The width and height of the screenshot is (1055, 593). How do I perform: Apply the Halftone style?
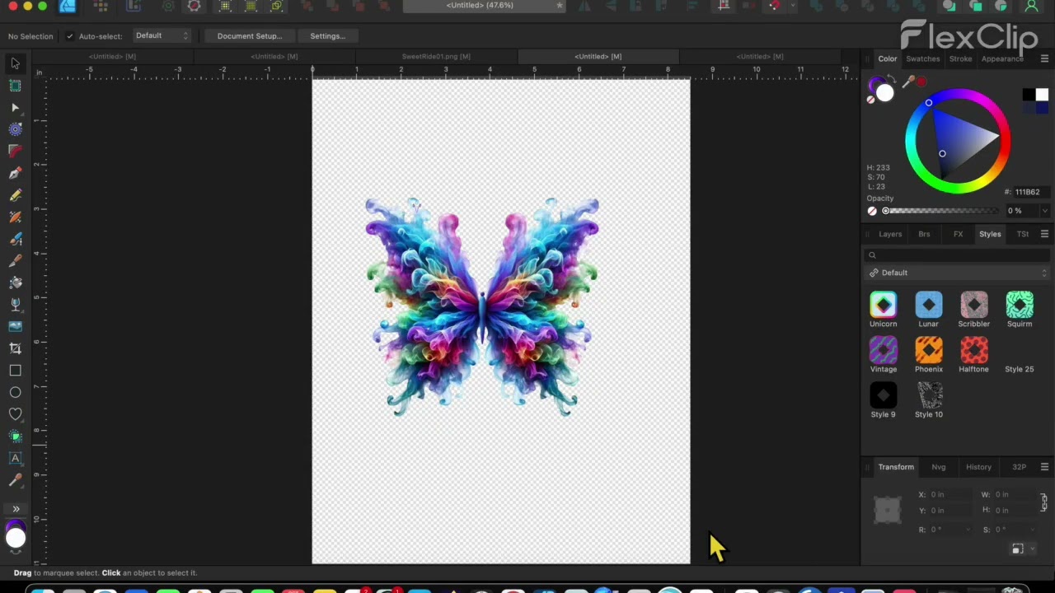click(x=973, y=350)
